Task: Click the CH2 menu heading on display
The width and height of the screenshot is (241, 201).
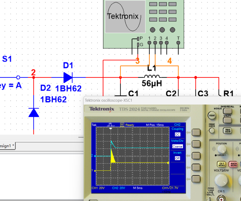Action: 177,125
